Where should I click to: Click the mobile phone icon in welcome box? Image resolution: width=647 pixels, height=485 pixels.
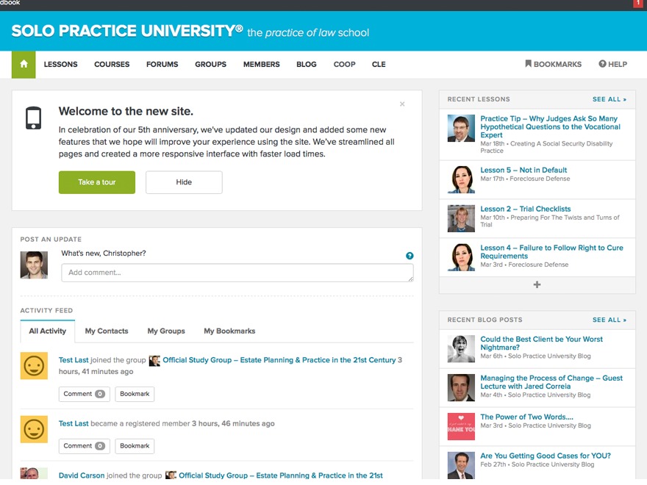33,118
